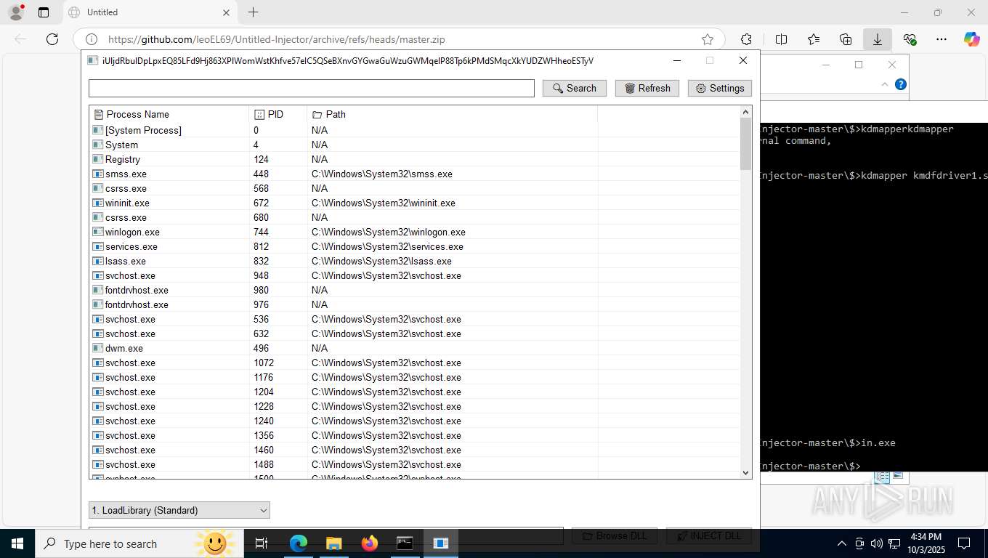Select fontdrvhost.exe with PID 980
Viewport: 988px width, 558px height.
point(415,290)
